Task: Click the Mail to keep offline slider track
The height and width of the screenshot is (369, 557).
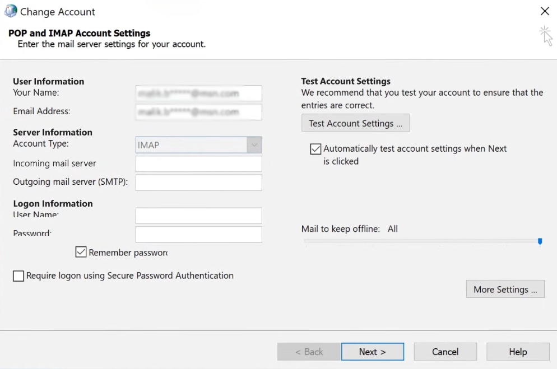Action: (x=422, y=241)
